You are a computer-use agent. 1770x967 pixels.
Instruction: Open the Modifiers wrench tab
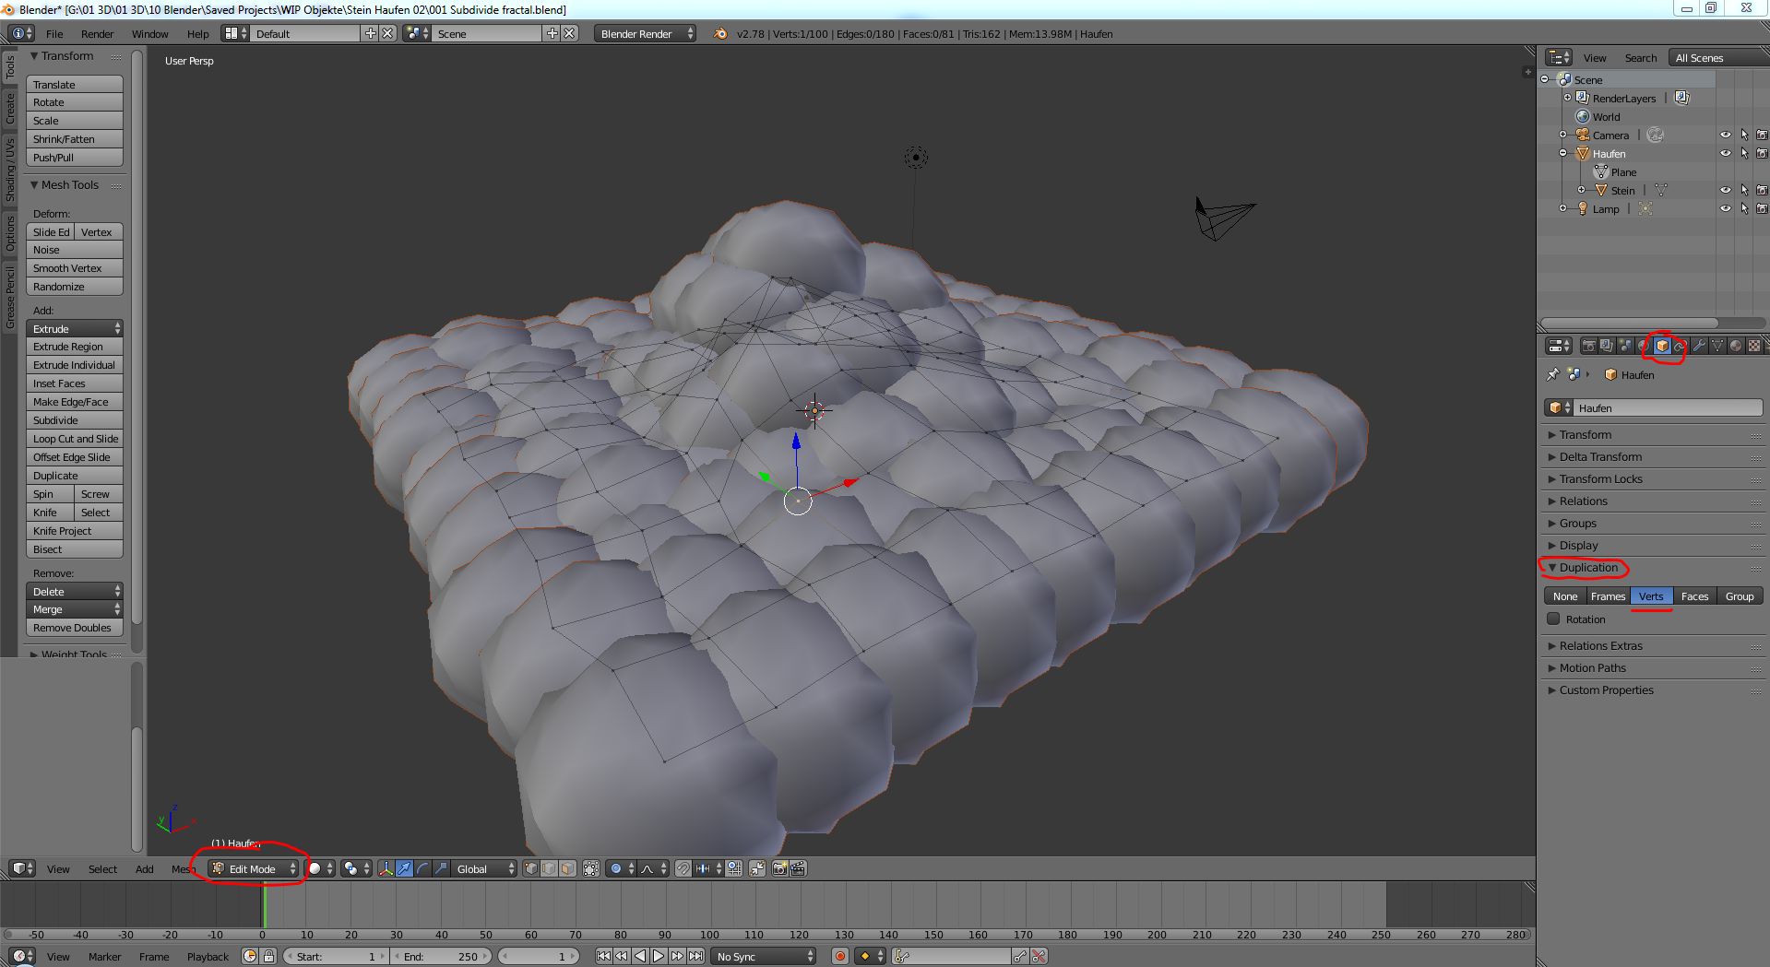point(1699,346)
